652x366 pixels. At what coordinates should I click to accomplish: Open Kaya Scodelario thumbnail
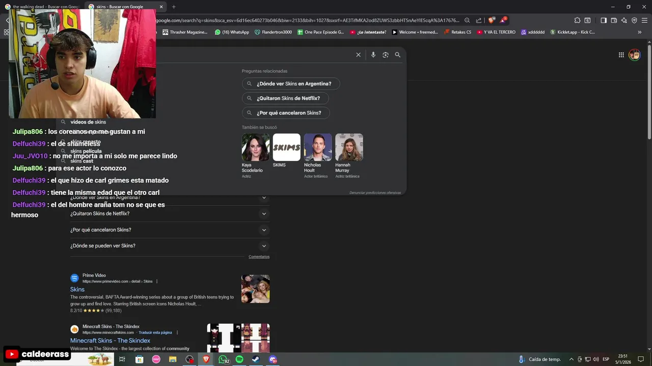point(256,147)
